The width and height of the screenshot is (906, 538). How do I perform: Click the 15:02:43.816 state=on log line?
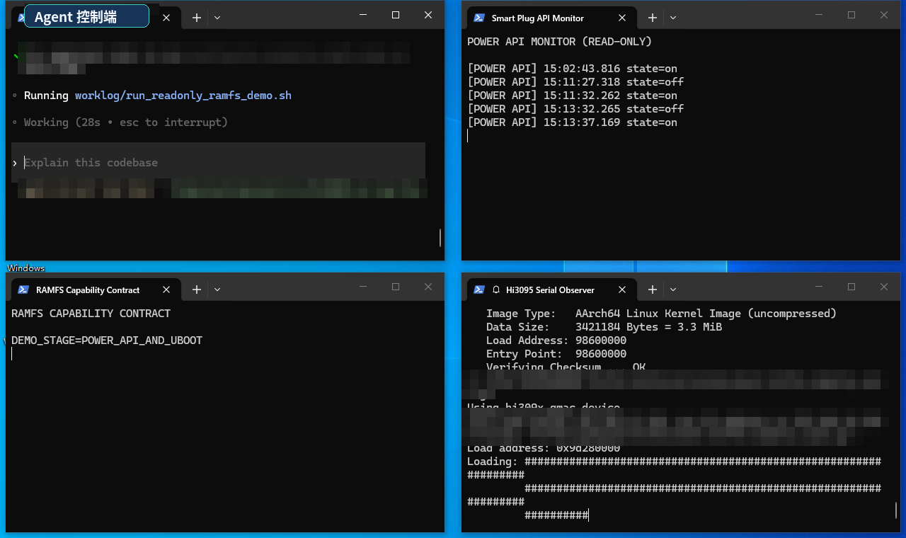click(x=572, y=69)
